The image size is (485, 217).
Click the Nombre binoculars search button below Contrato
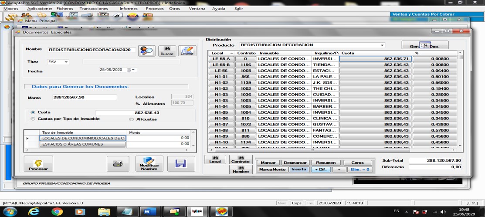(x=241, y=170)
